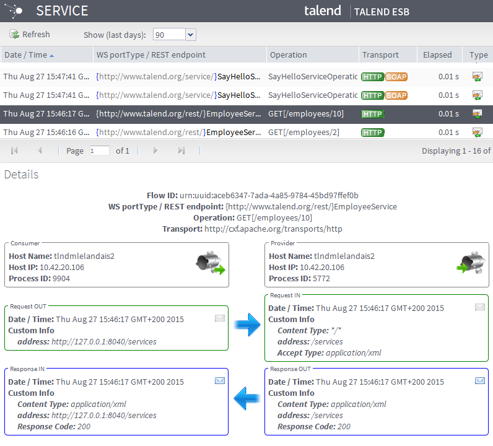Go to first page of results
493x446 pixels.
click(14, 151)
